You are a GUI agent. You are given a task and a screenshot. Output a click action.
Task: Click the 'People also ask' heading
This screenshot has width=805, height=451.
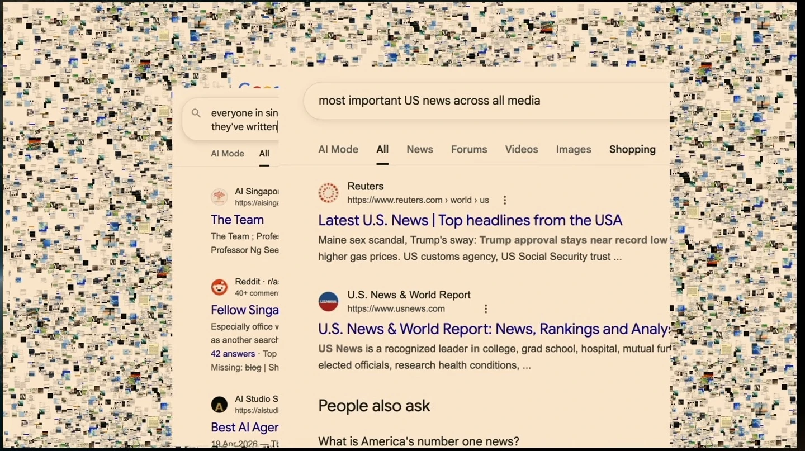point(374,406)
